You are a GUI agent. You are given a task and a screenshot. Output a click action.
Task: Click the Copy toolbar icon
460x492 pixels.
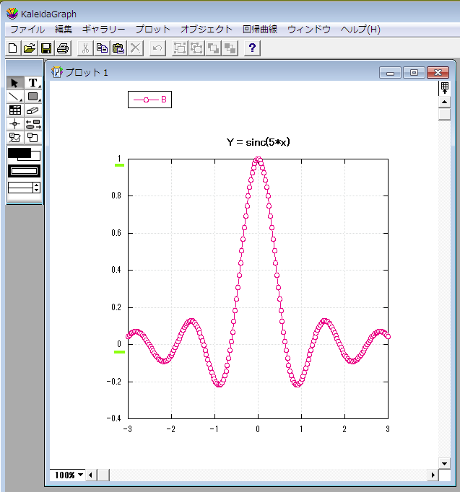[102, 48]
